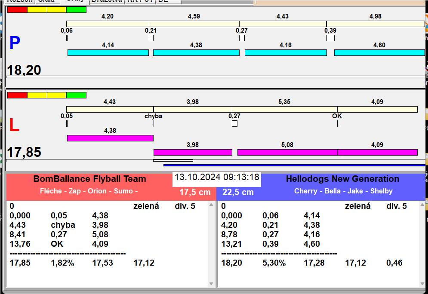Select the BomBallance Flyball Team header
428x294 pixels.
89,179
